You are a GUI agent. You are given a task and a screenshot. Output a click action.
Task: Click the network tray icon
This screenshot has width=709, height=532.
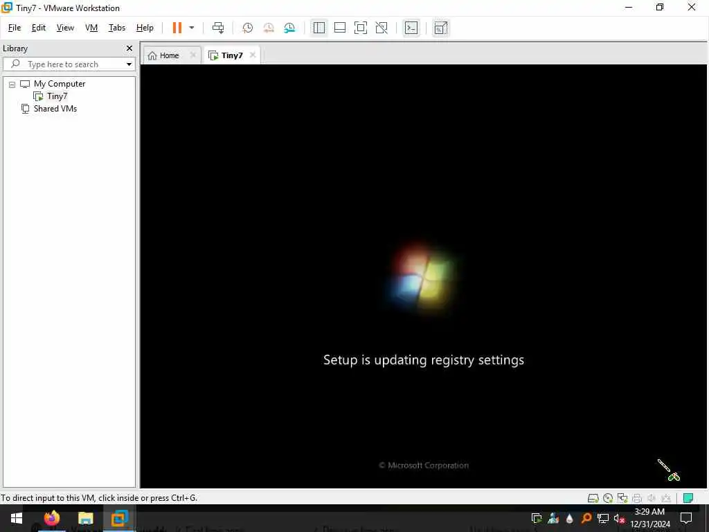[603, 518]
